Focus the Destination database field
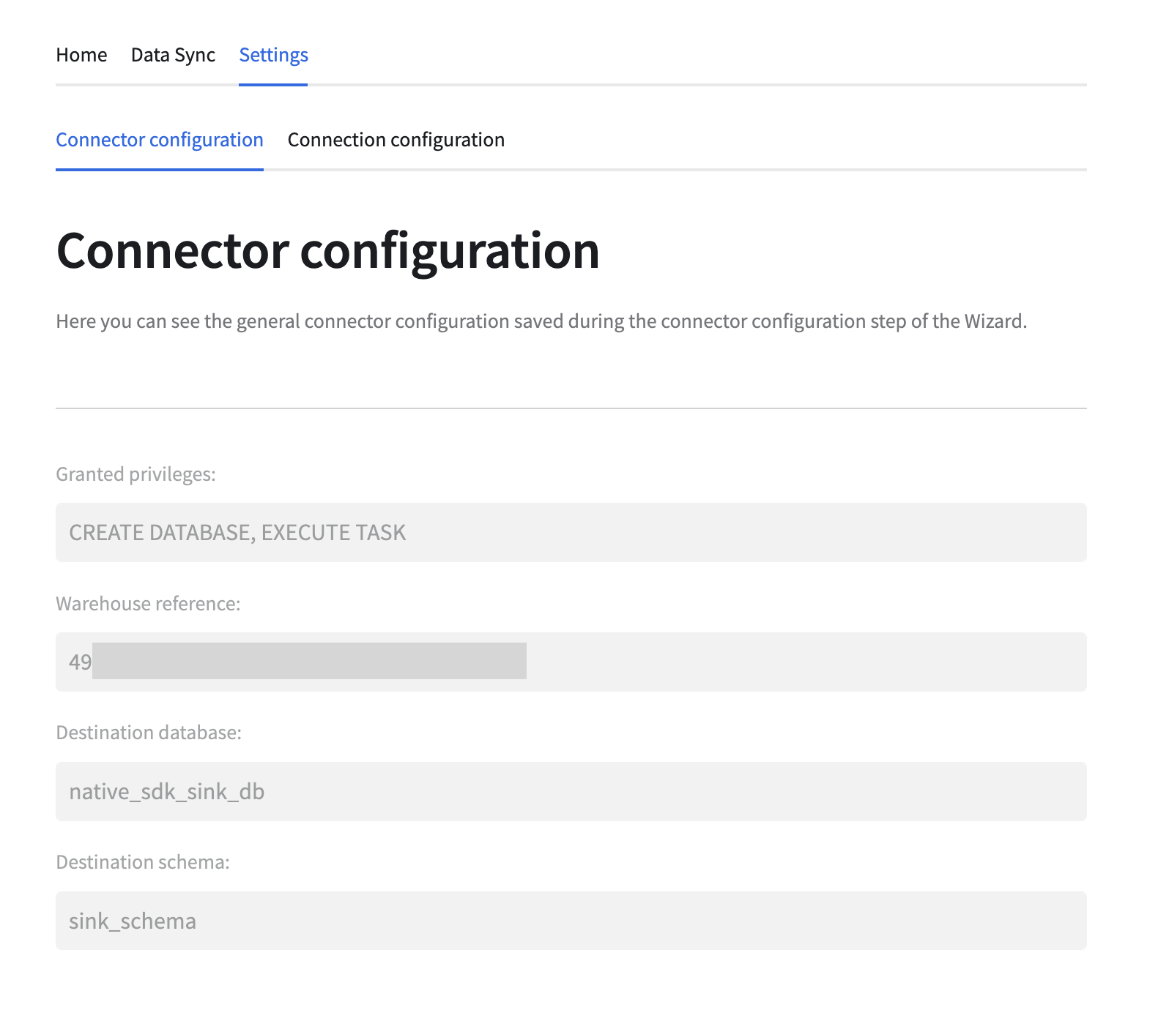 pyautogui.click(x=571, y=791)
